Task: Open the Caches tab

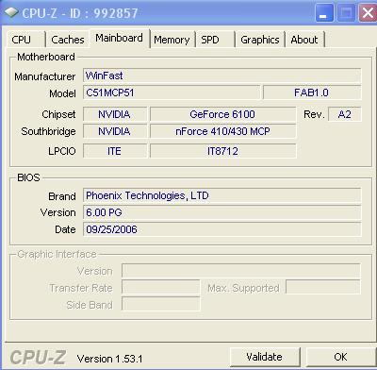Action: [x=68, y=40]
